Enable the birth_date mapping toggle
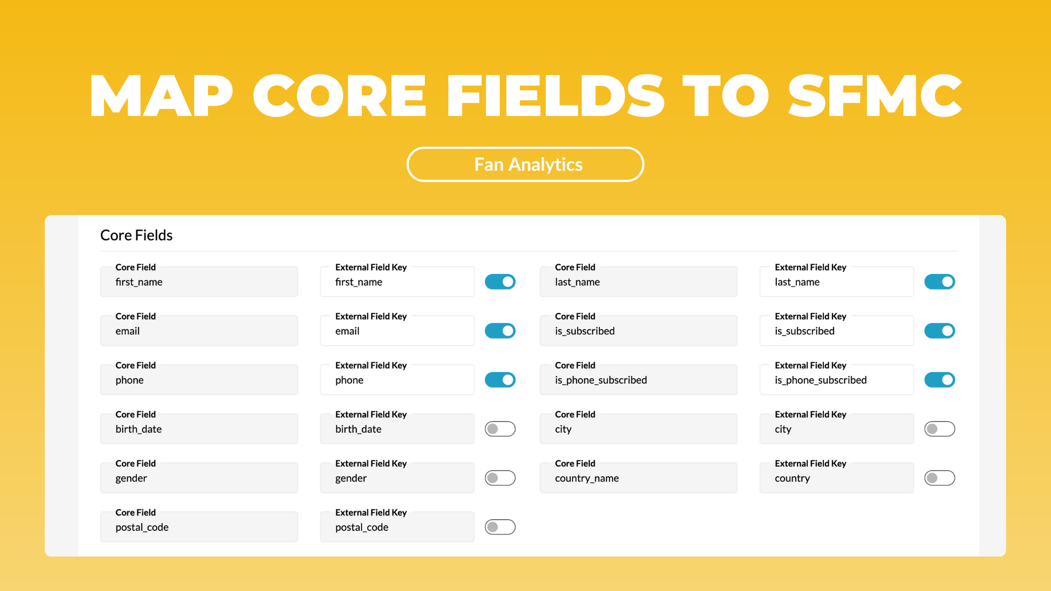1051x591 pixels. pos(500,429)
